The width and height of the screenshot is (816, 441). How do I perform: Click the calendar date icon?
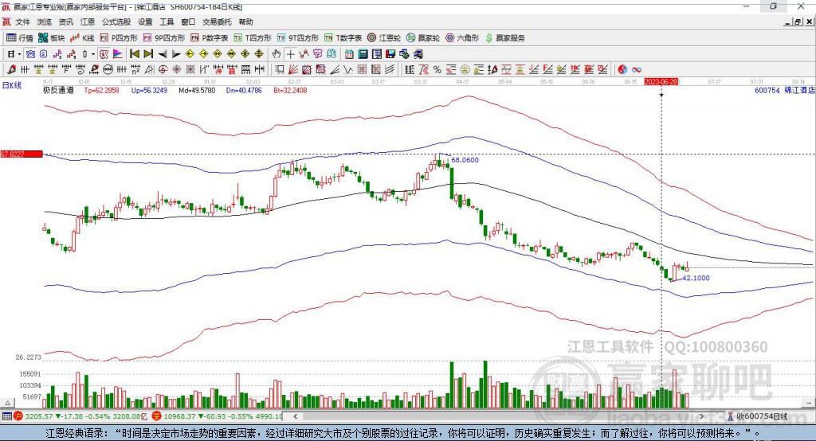(349, 54)
